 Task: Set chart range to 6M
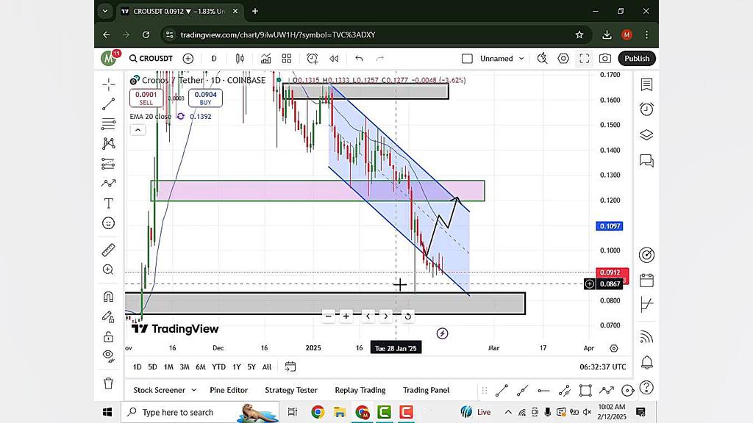click(201, 367)
